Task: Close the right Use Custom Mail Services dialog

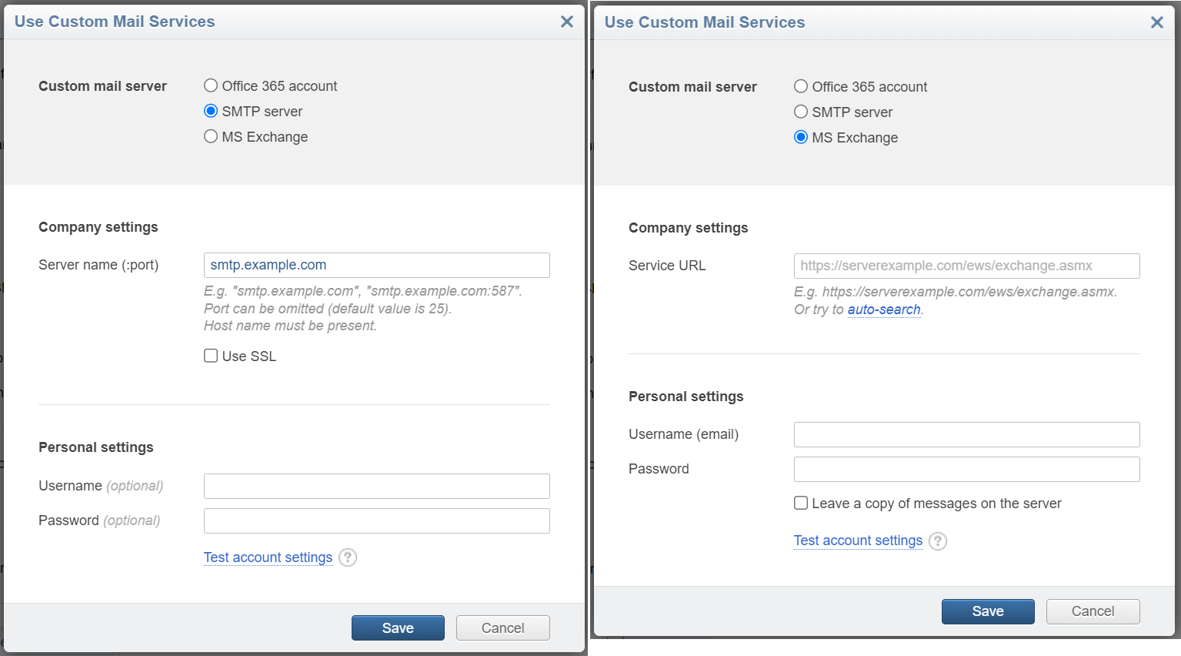Action: point(1157,22)
